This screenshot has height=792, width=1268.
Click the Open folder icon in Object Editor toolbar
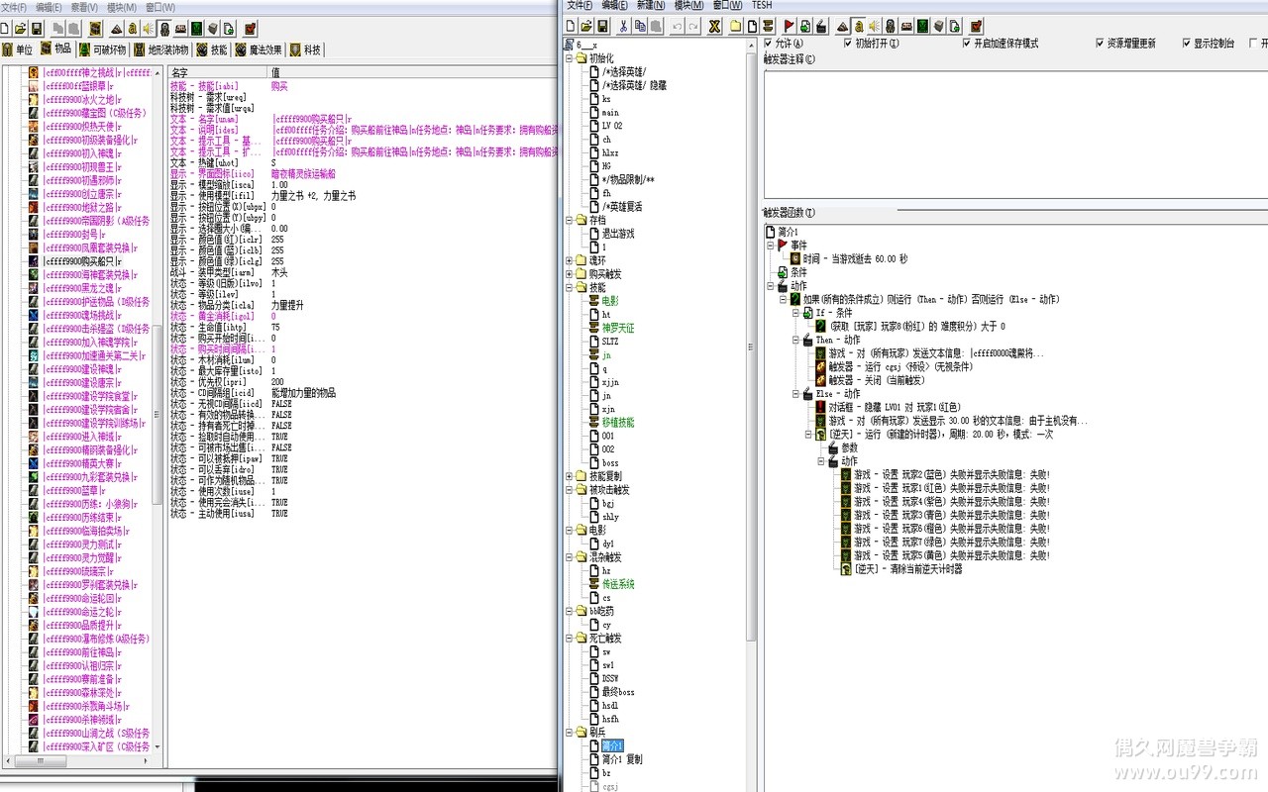coord(21,28)
